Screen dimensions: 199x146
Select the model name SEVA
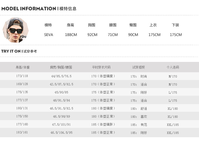click(x=48, y=35)
